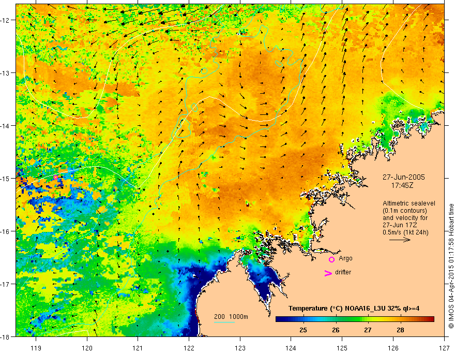Click longitude axis label 123

[x=240, y=348]
